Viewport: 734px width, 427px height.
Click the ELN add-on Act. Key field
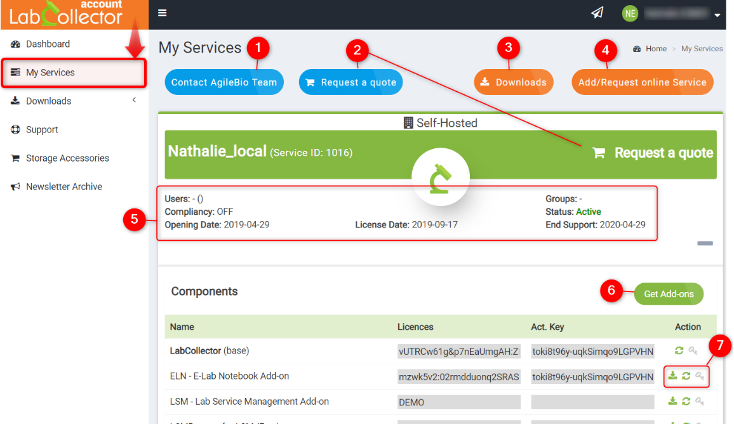(x=592, y=376)
